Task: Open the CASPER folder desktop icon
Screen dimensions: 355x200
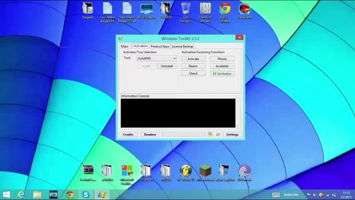Action: tap(166, 11)
